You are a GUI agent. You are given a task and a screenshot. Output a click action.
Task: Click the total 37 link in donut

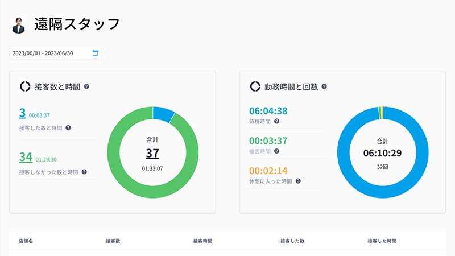click(x=152, y=153)
